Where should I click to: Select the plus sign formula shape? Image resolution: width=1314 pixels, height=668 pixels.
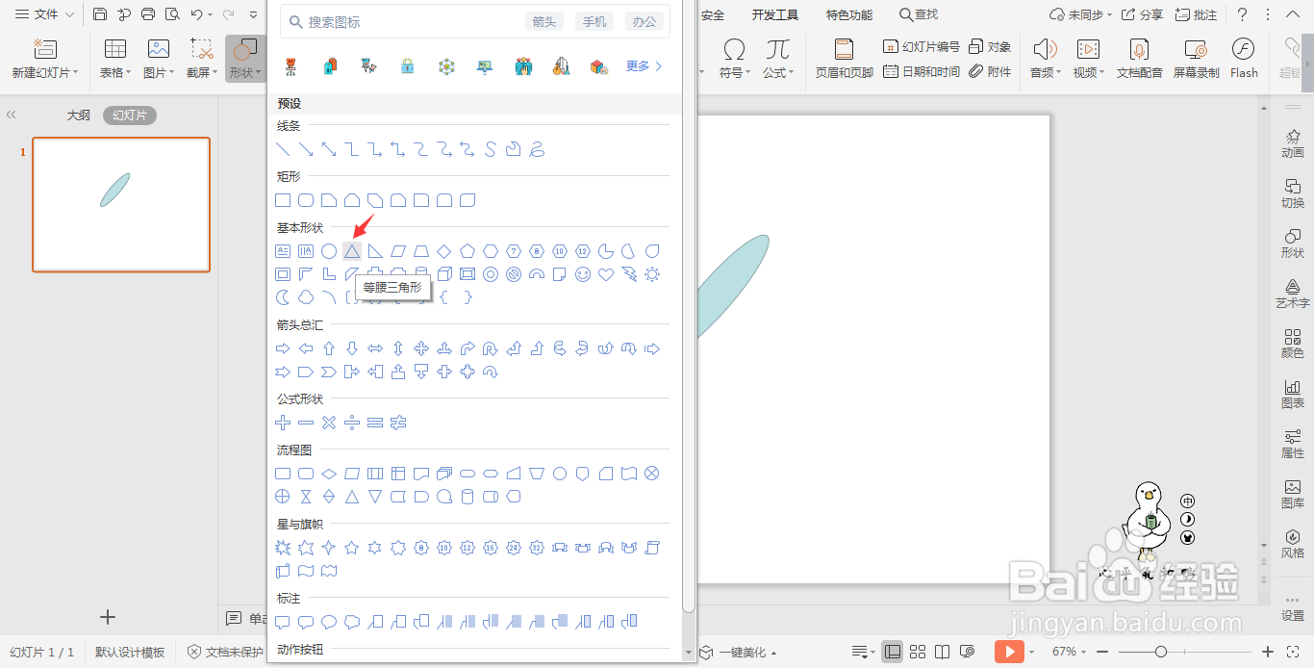(283, 423)
